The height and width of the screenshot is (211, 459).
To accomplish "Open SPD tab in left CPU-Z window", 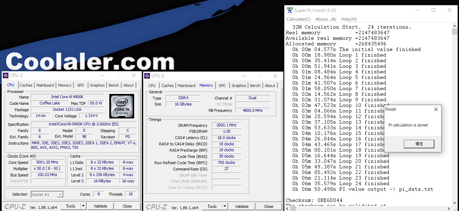I will point(81,85).
